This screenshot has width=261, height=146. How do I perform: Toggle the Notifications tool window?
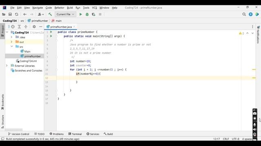258,35
